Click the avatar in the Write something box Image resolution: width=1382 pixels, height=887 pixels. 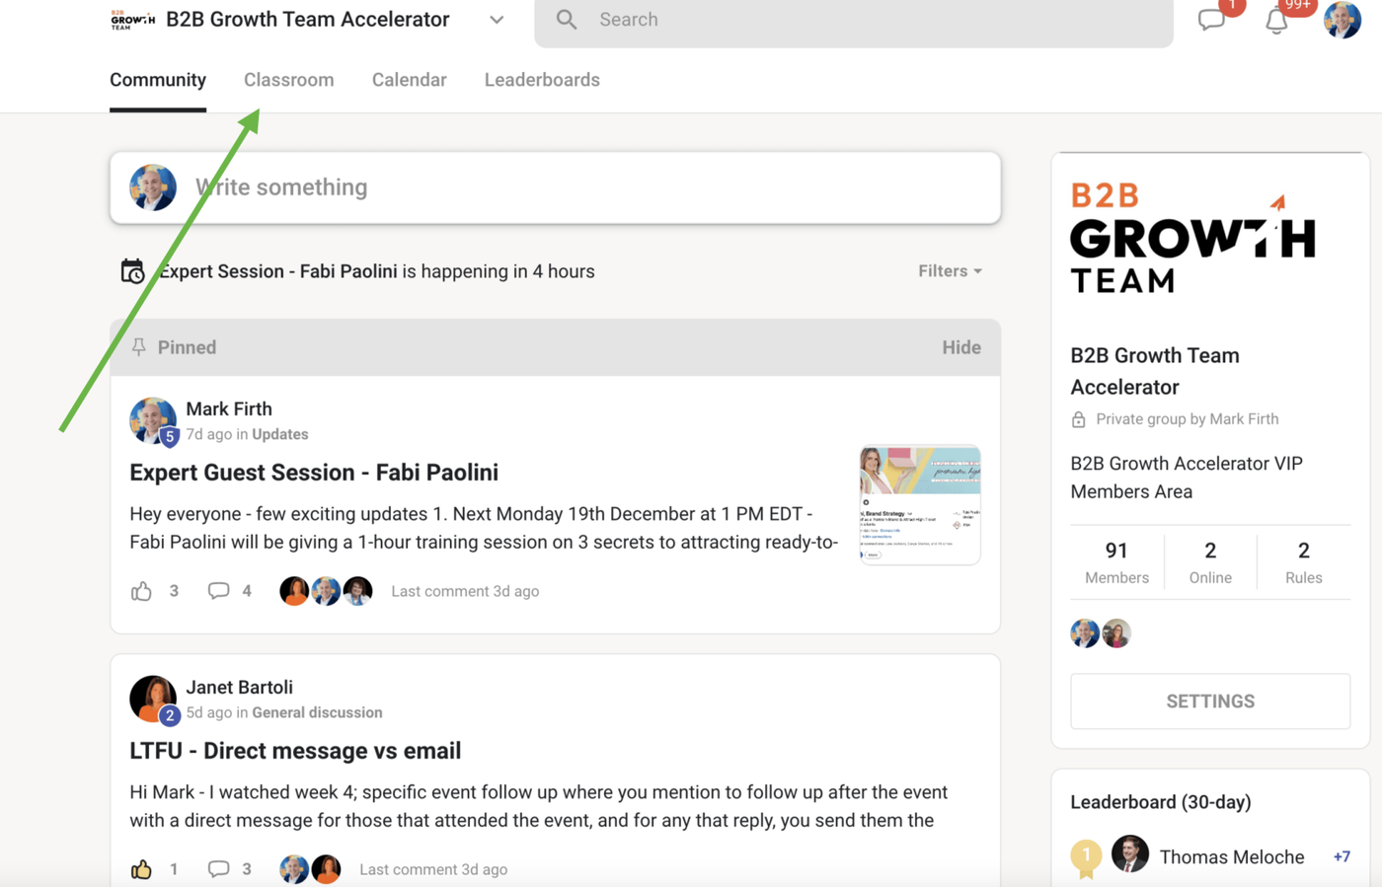tap(153, 187)
